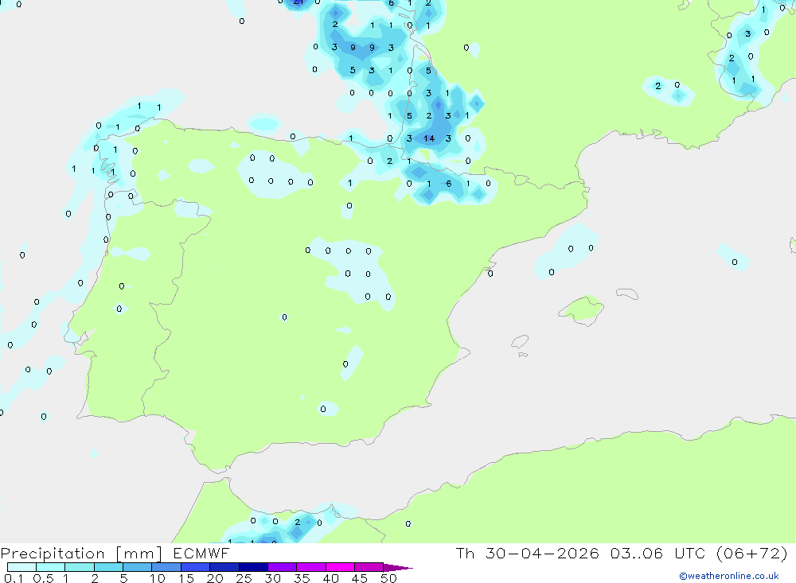Click the legend label '50'
The width and height of the screenshot is (796, 583).
[388, 578]
